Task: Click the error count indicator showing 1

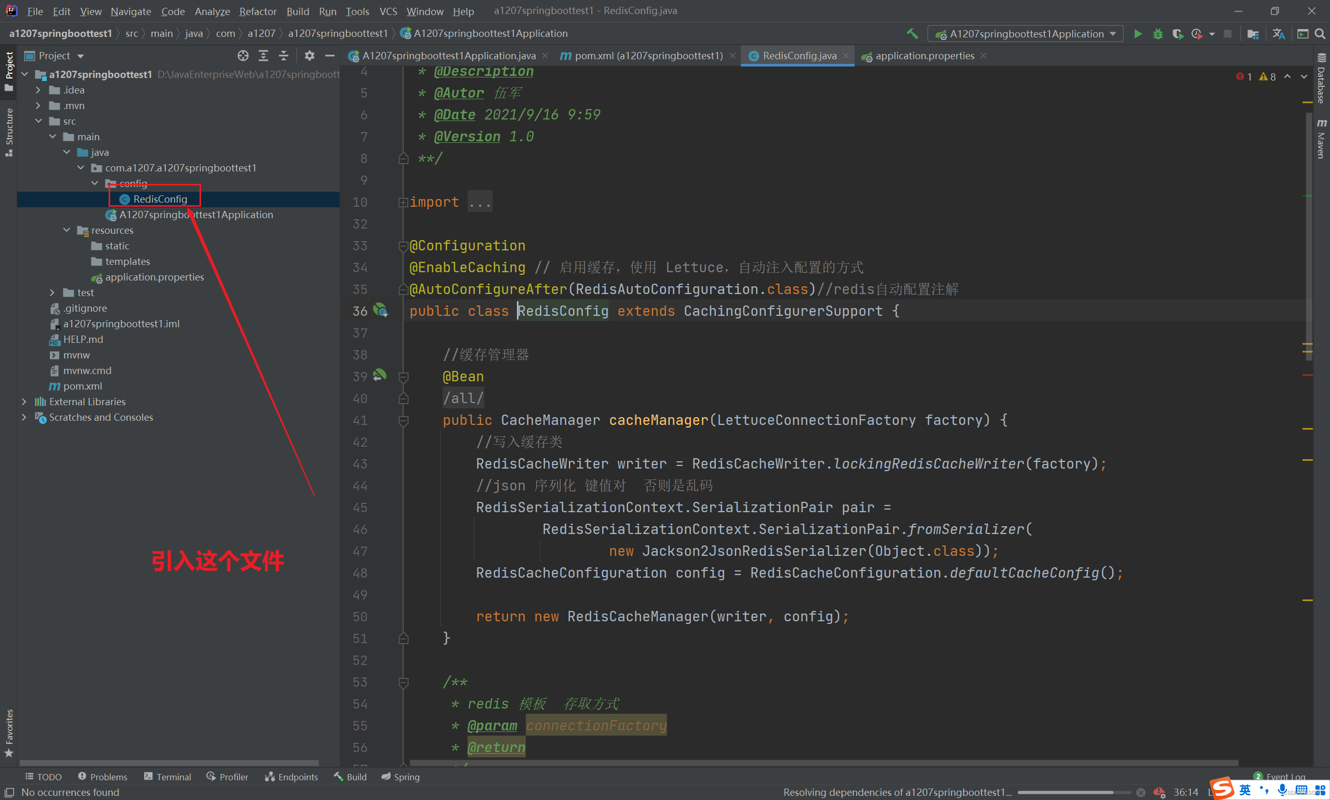Action: [1243, 76]
